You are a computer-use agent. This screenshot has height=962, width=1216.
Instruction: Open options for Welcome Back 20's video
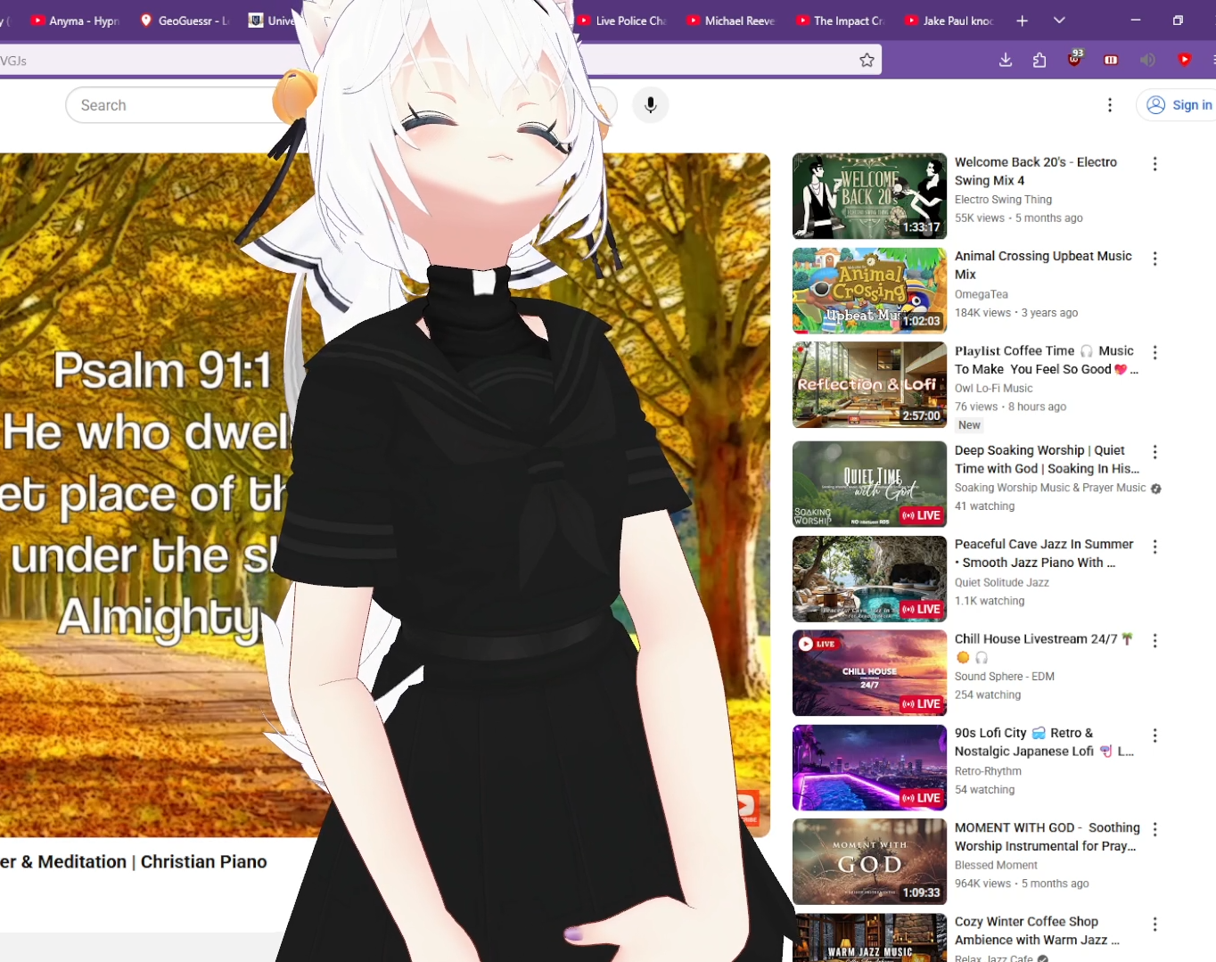(x=1155, y=164)
